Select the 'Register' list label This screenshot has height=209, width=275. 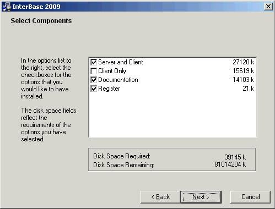point(109,89)
